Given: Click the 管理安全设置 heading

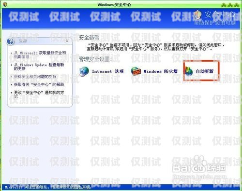Looking at the screenshot, I should [x=95, y=59].
